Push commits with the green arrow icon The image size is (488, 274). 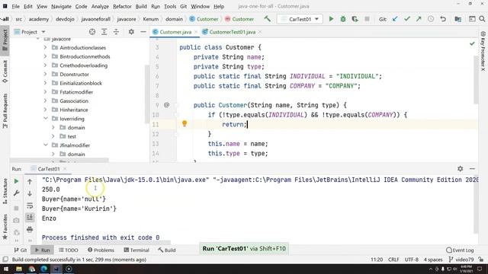[419, 19]
